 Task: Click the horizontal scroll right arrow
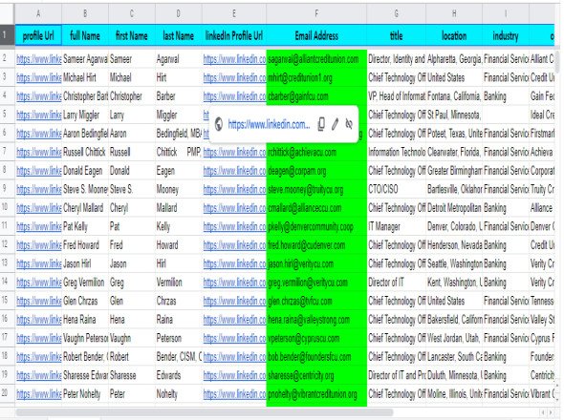pyautogui.click(x=552, y=412)
